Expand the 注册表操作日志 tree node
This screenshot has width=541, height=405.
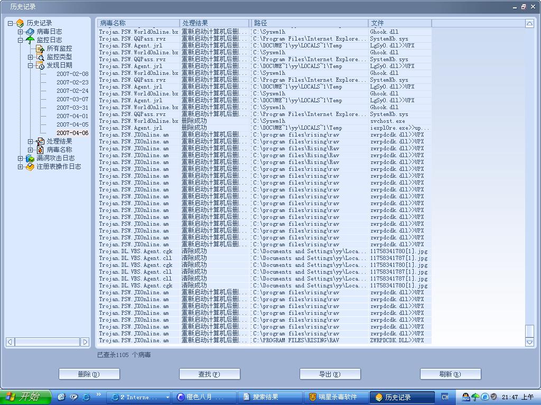[21, 167]
